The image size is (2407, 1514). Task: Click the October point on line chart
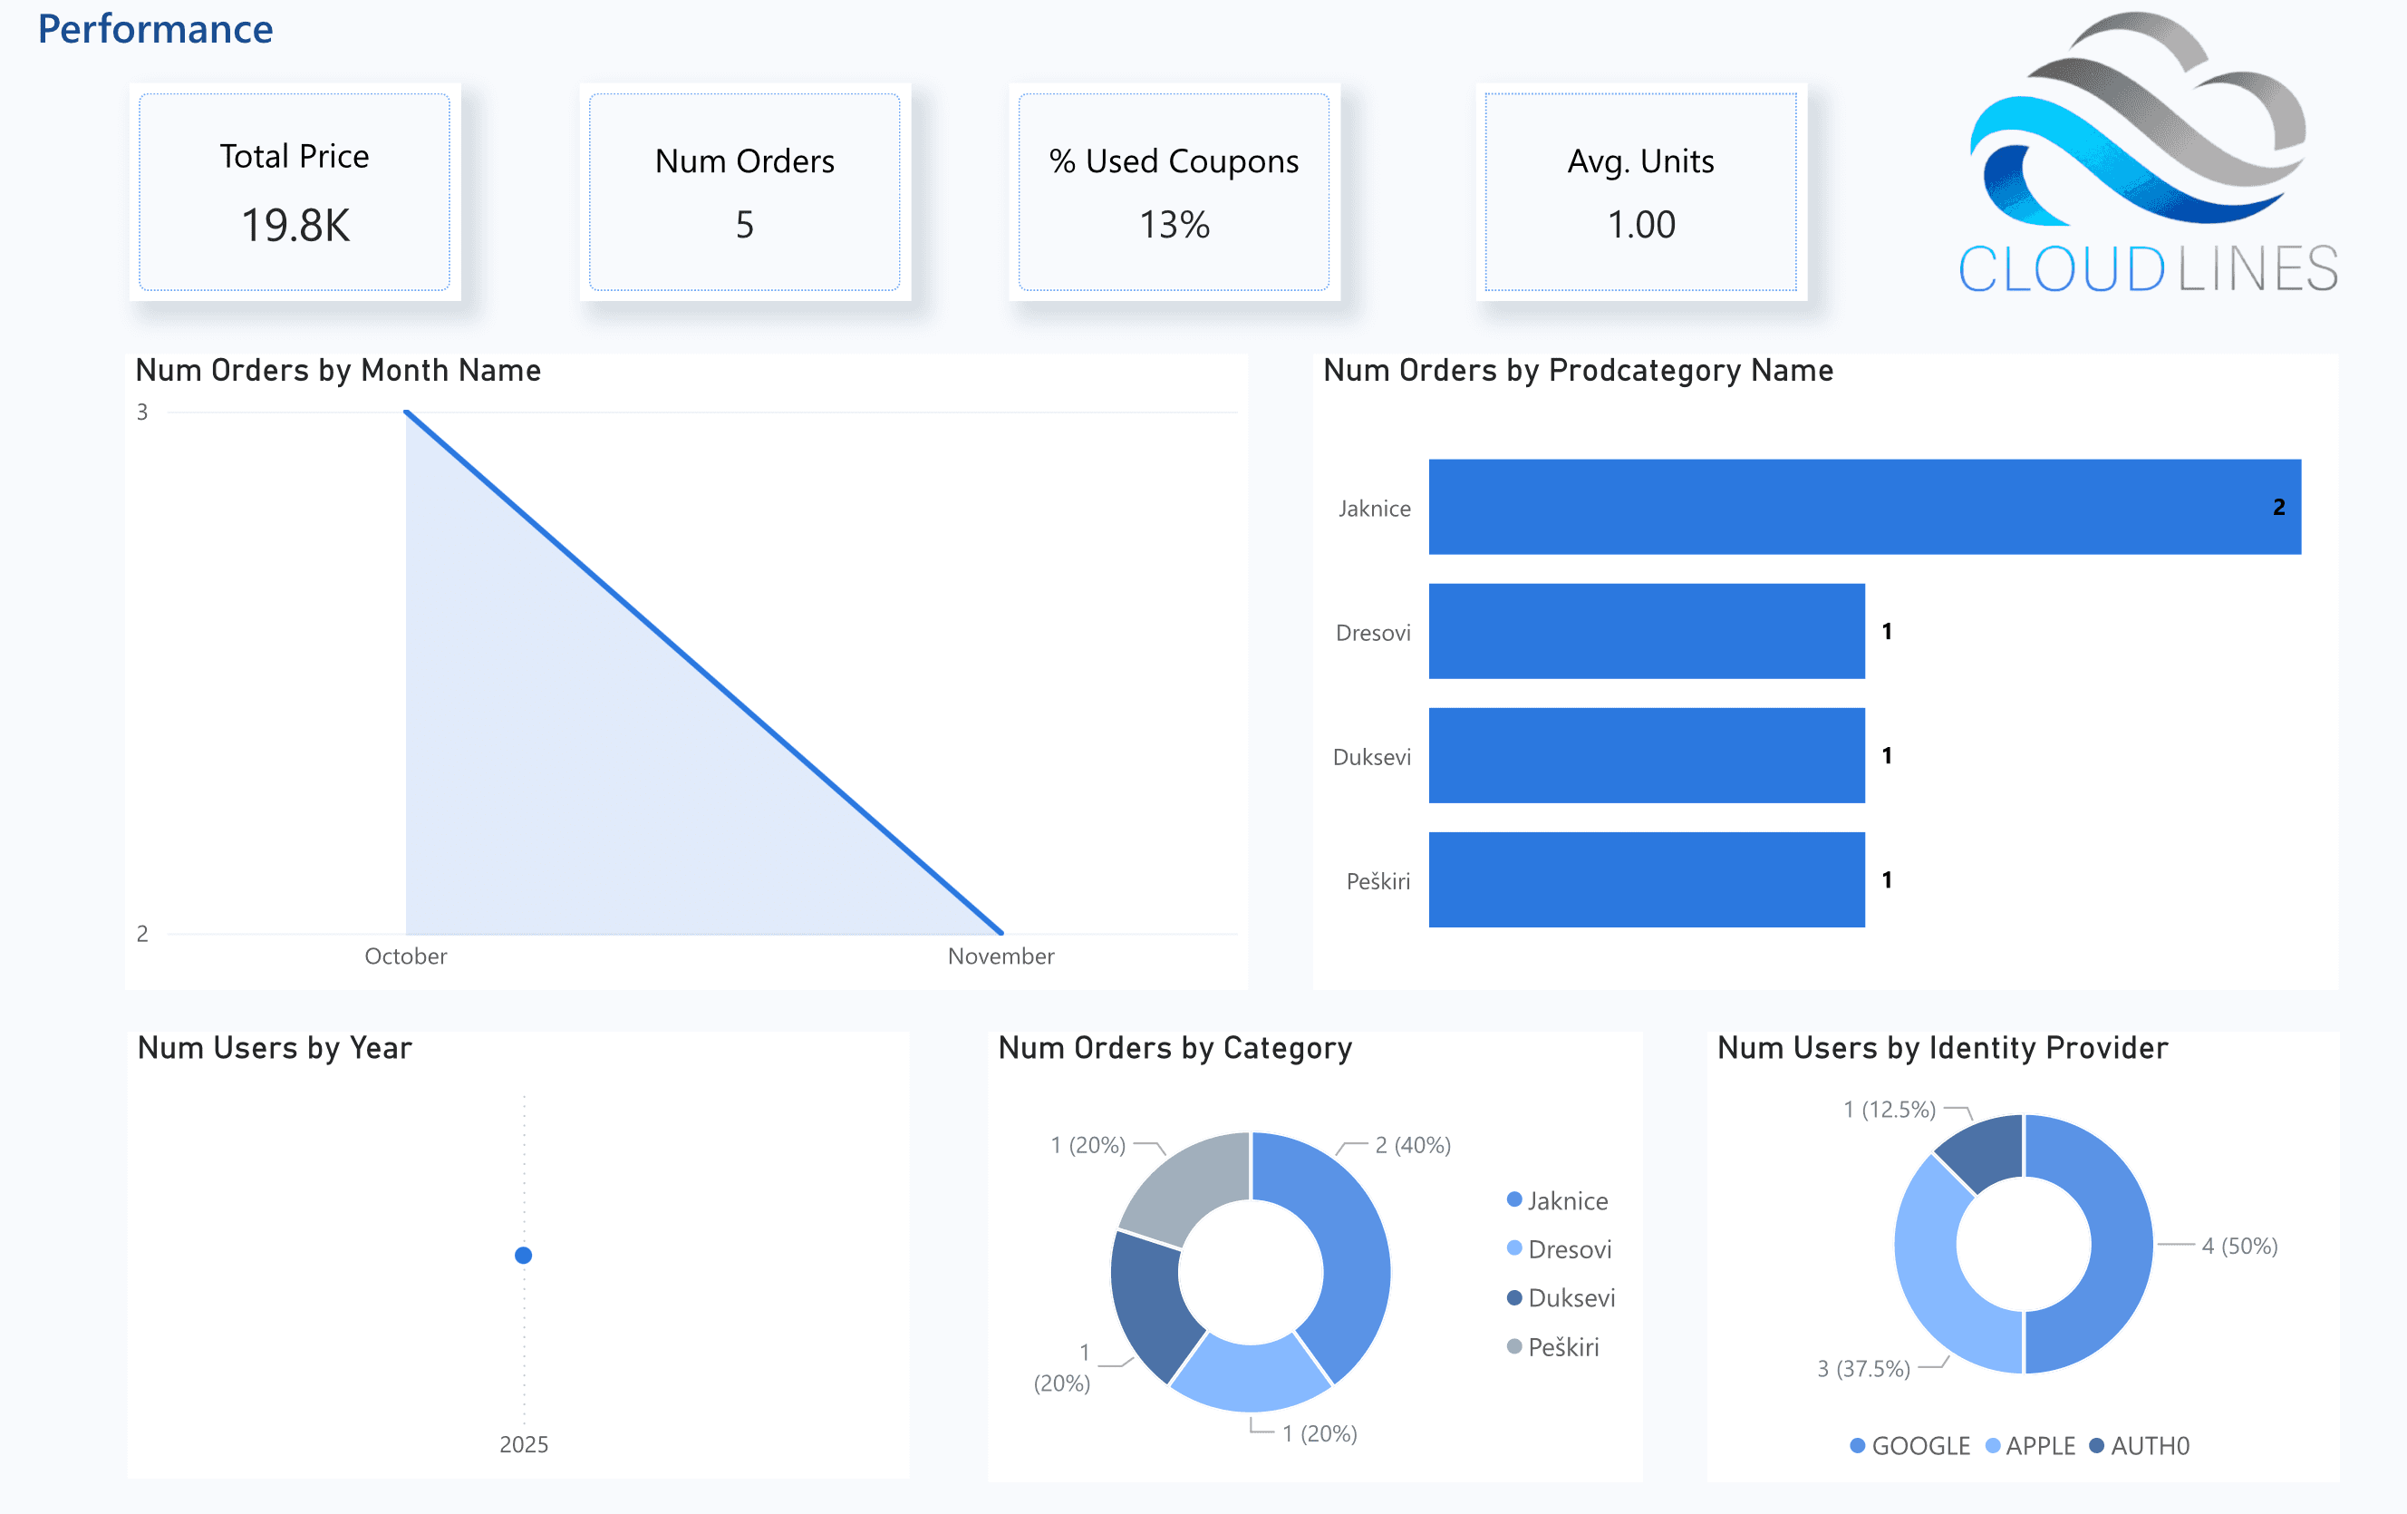pos(406,412)
